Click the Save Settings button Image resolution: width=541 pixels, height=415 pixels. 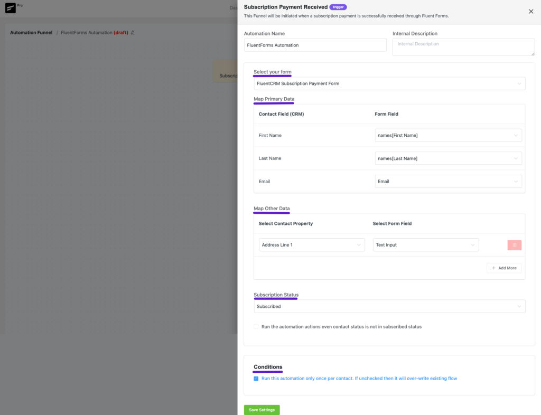(x=262, y=410)
